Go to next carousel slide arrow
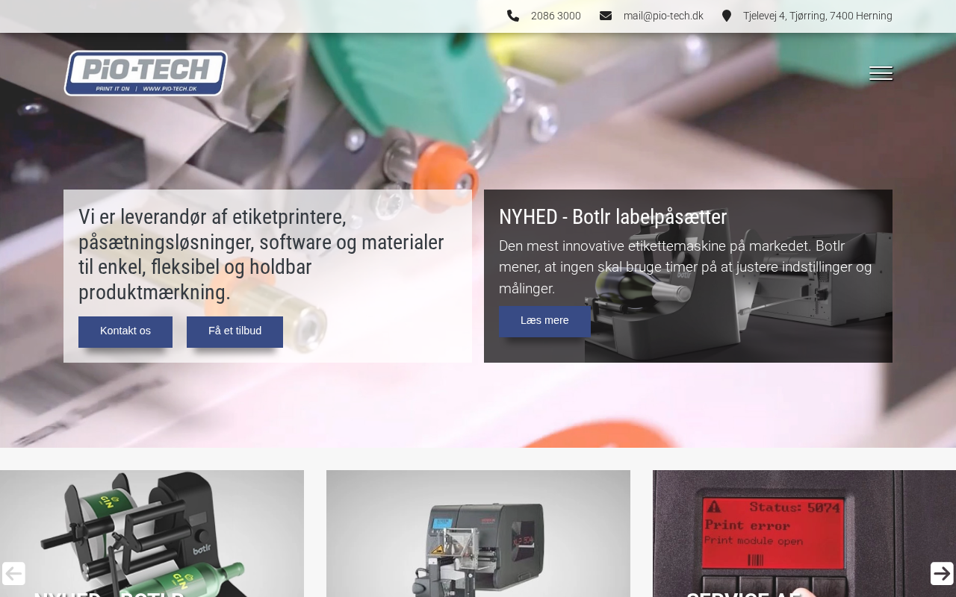Viewport: 956px width, 597px height. click(942, 573)
